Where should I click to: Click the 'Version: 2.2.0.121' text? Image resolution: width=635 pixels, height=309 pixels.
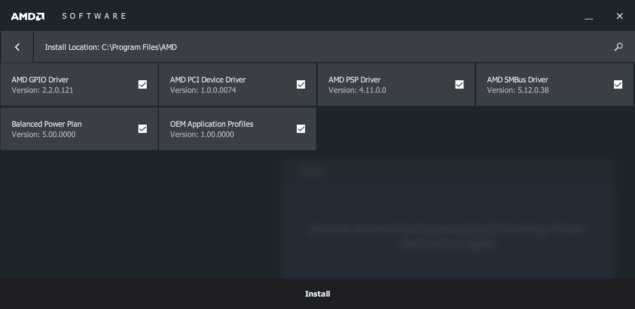pos(43,90)
